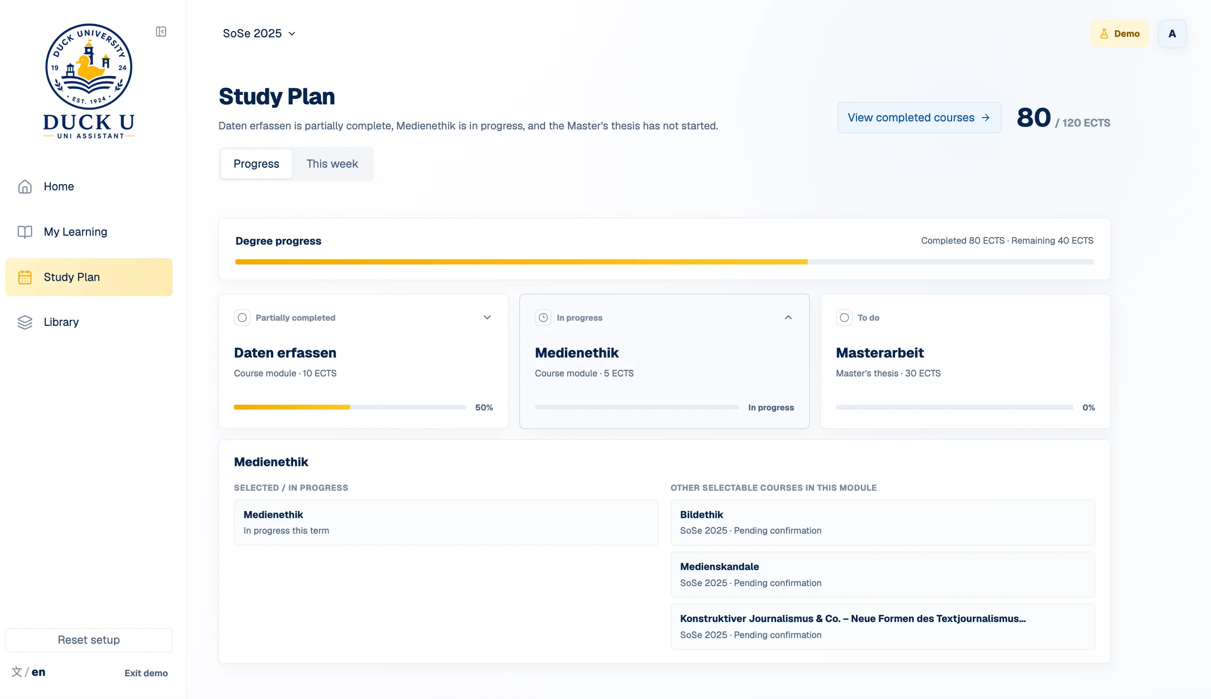The width and height of the screenshot is (1211, 699).
Task: Click the circle icon on Masterarbeit card
Action: pyautogui.click(x=844, y=317)
